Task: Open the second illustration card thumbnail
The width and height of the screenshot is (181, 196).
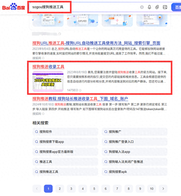Action: 83,20
